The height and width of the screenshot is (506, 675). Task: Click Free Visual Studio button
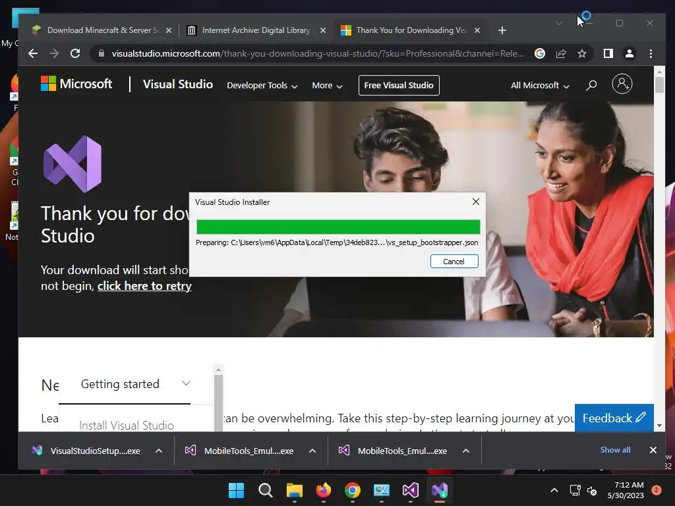pos(399,85)
